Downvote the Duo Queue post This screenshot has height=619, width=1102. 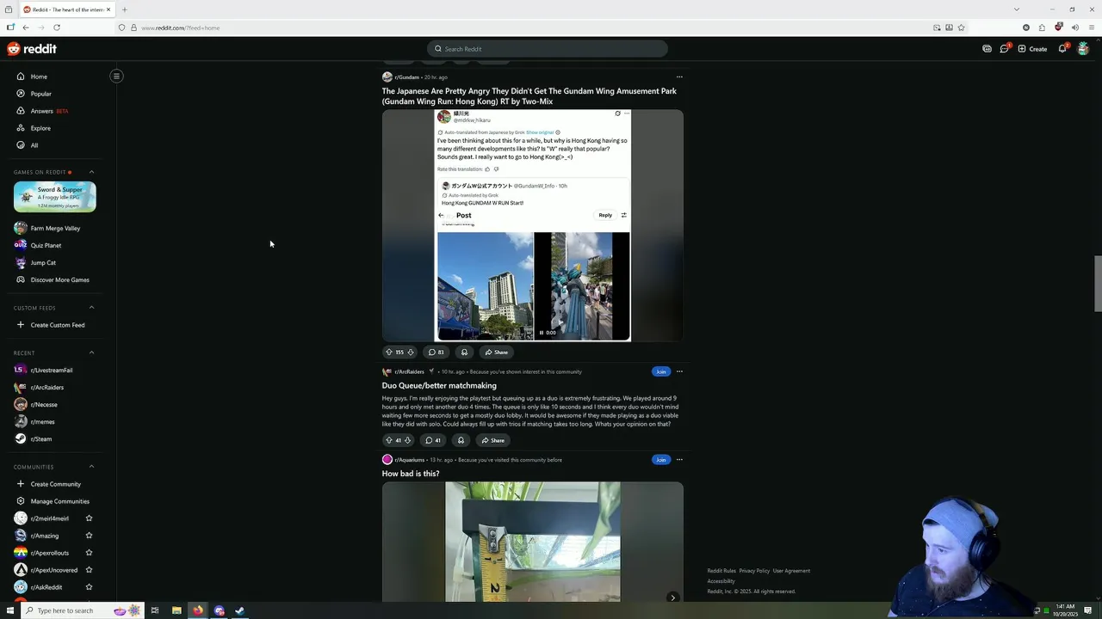tap(407, 440)
